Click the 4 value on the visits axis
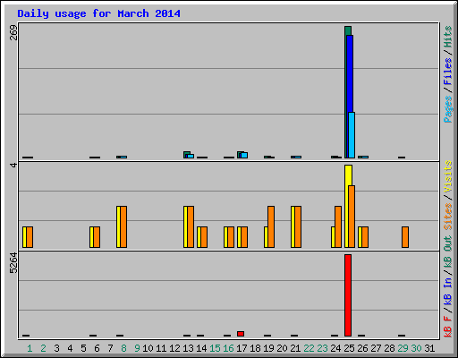This screenshot has width=458, height=358. click(13, 165)
